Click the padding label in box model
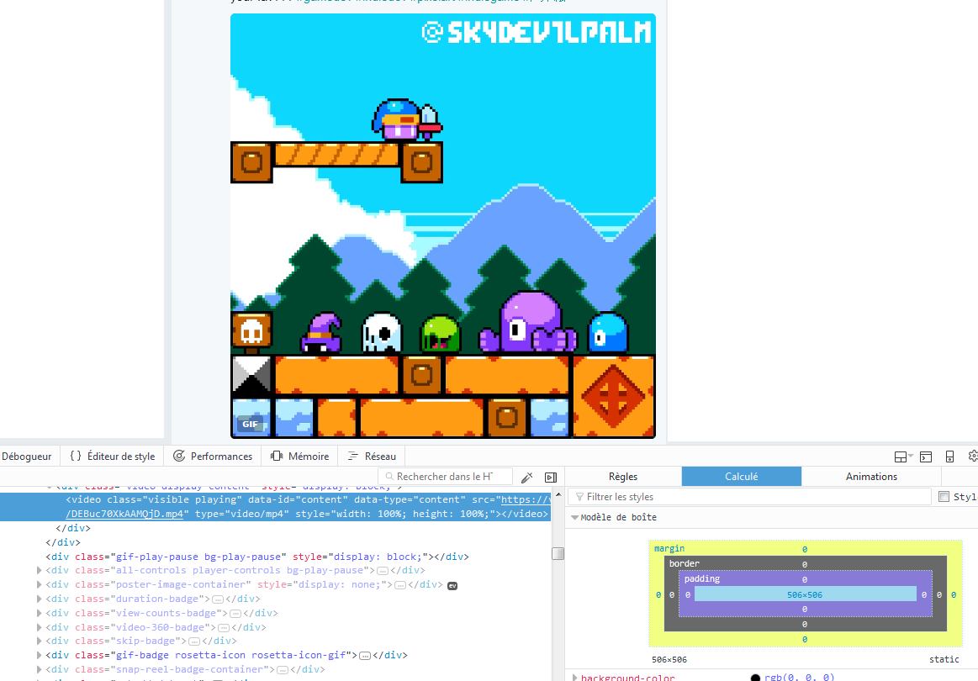Viewport: 978px width, 681px height. click(701, 578)
